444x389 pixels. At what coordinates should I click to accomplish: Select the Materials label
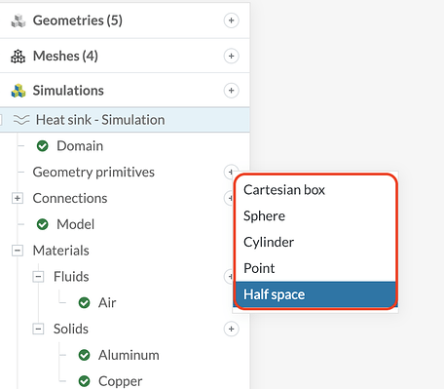pyautogui.click(x=60, y=251)
